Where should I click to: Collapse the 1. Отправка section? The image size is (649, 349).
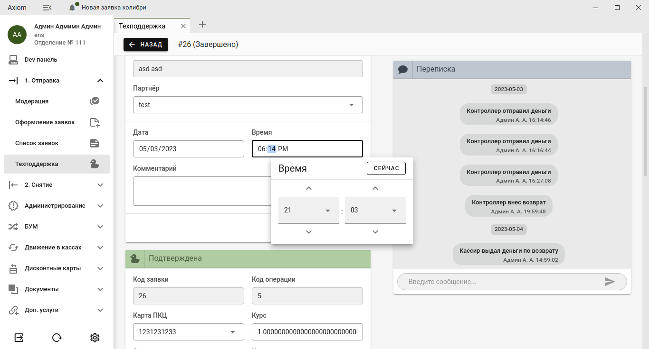pos(100,81)
